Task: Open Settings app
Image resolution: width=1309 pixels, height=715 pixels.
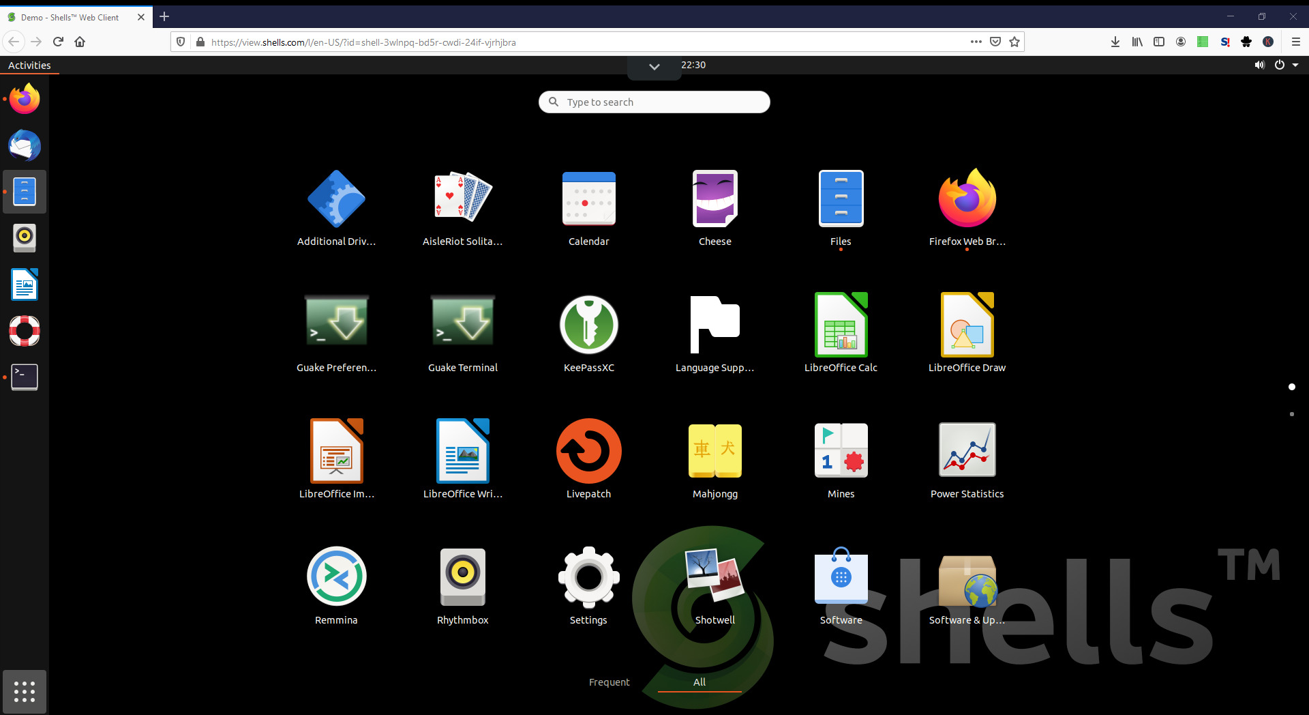Action: point(589,587)
